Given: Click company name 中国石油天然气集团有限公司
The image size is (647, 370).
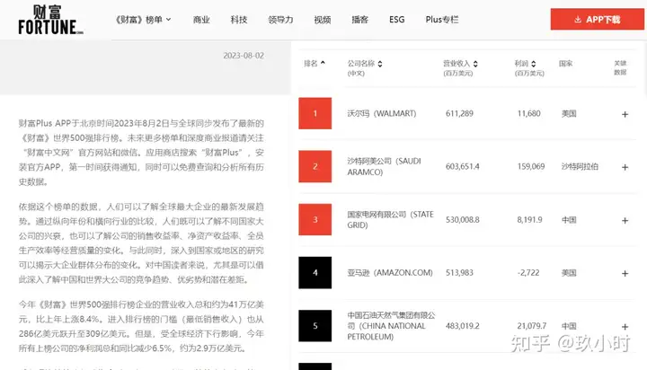Looking at the screenshot, I should 391,326.
